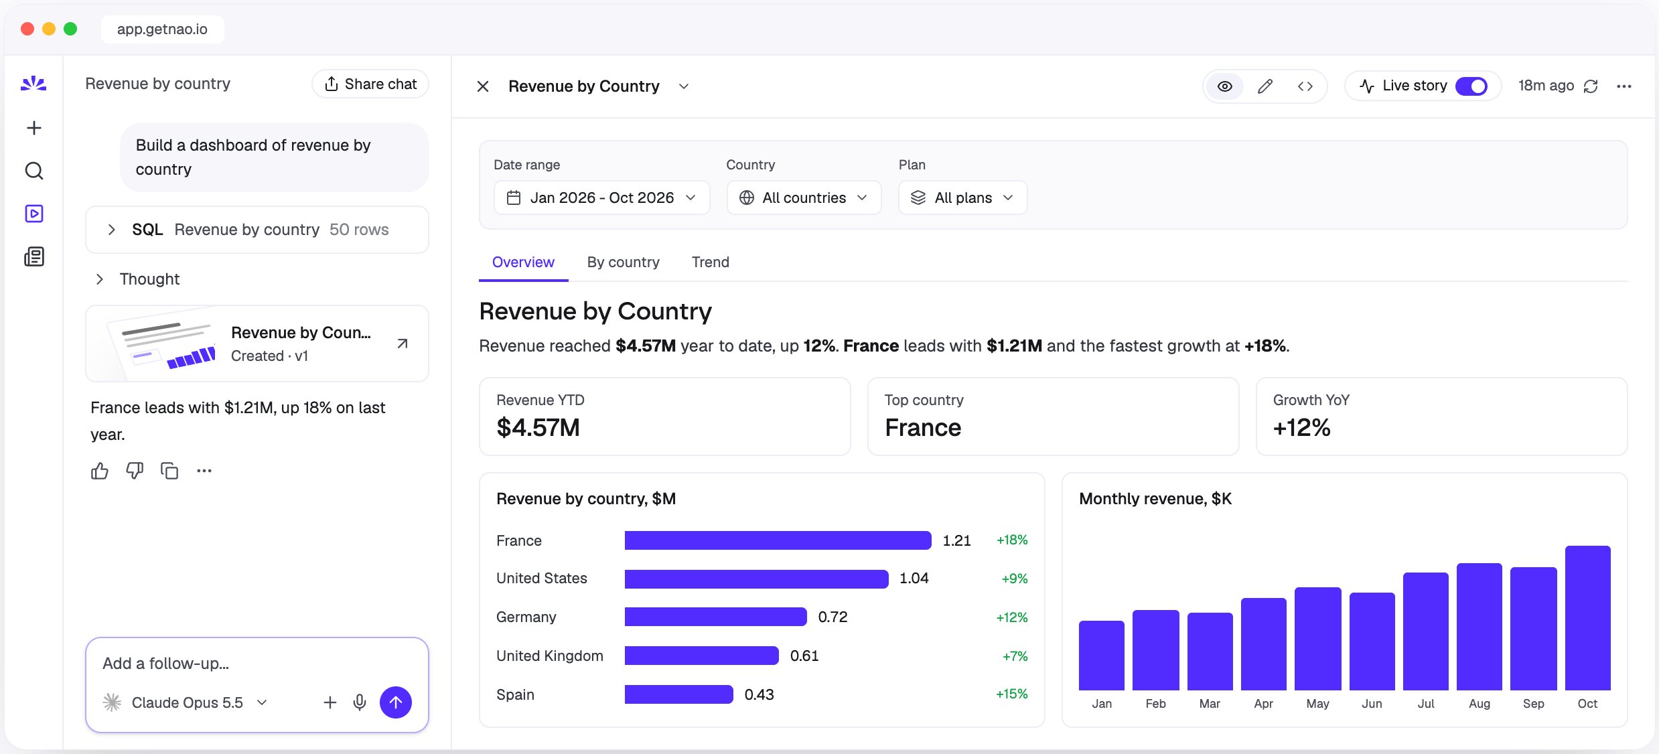This screenshot has height=754, width=1659.
Task: Copy the chat response
Action: 169,471
